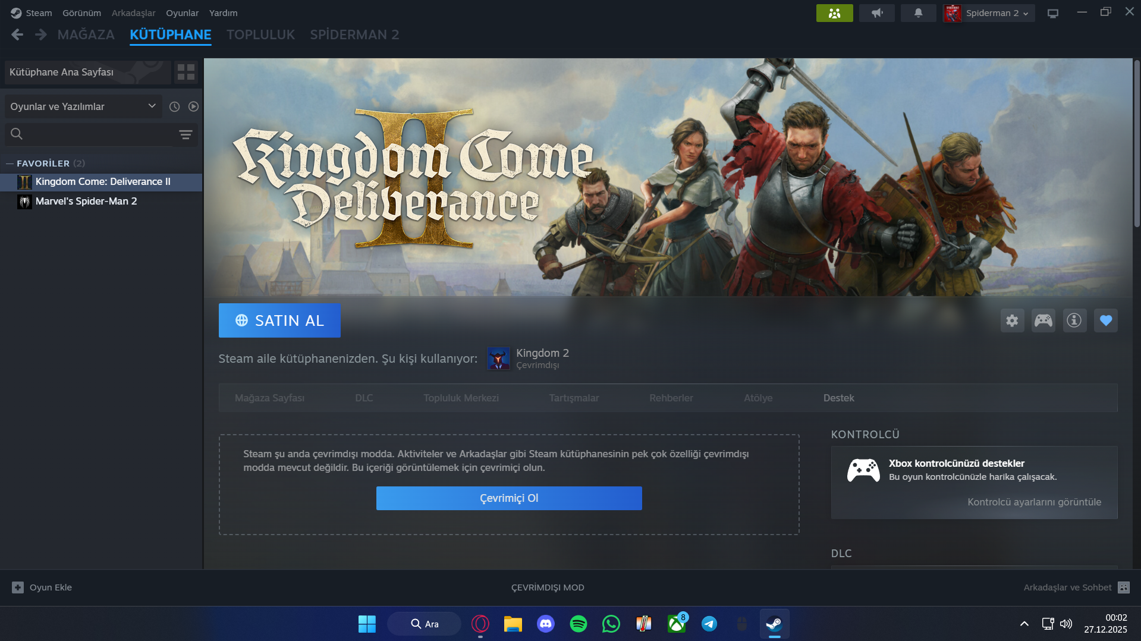Open the Atölye link
The image size is (1141, 641).
pos(758,398)
